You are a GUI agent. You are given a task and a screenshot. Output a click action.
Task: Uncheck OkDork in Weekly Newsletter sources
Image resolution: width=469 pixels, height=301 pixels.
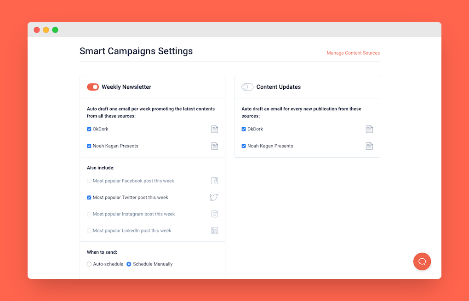point(89,130)
